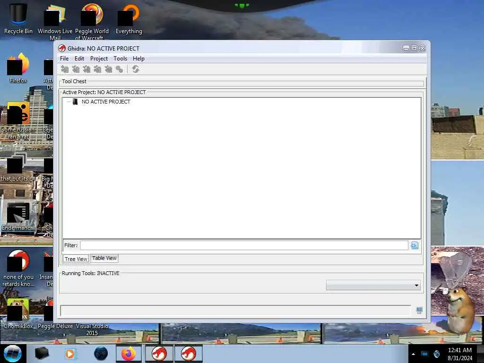Open the Project menu
The width and height of the screenshot is (484, 363).
[x=99, y=59]
